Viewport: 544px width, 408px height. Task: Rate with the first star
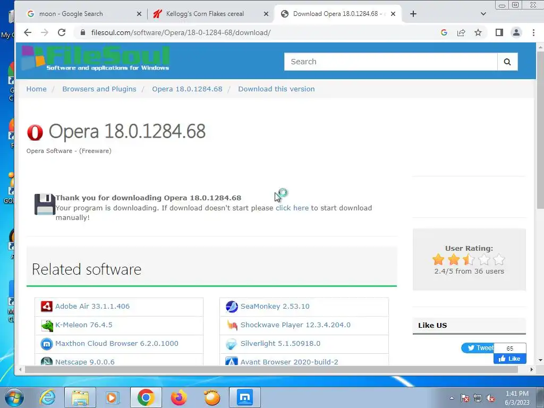pyautogui.click(x=438, y=259)
